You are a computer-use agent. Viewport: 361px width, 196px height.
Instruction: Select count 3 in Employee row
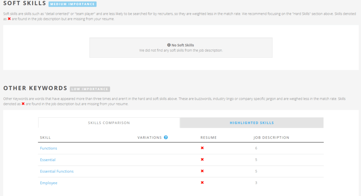pos(256,183)
